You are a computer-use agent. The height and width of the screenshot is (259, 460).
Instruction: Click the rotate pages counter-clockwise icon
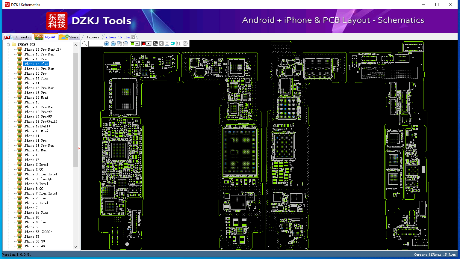tap(125, 44)
